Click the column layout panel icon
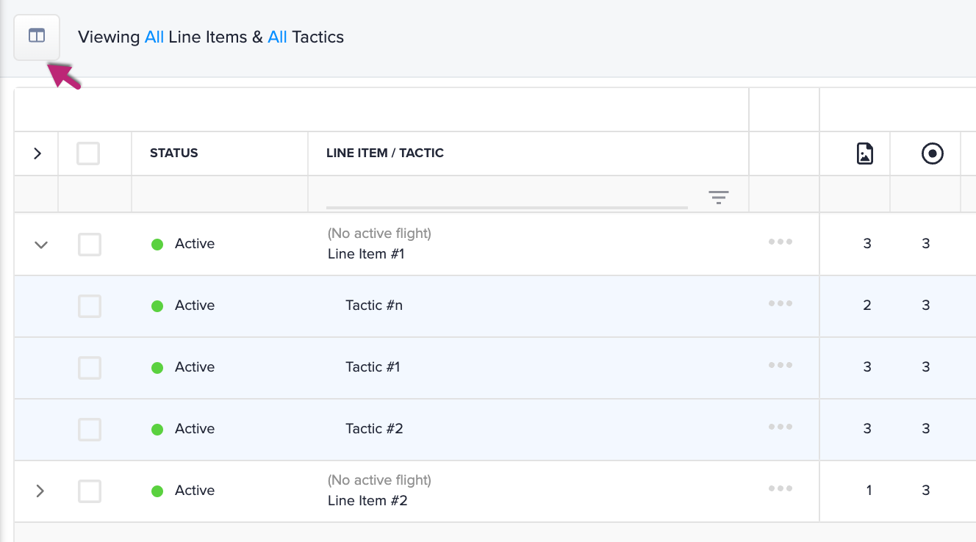Viewport: 976px width, 542px height. (37, 36)
